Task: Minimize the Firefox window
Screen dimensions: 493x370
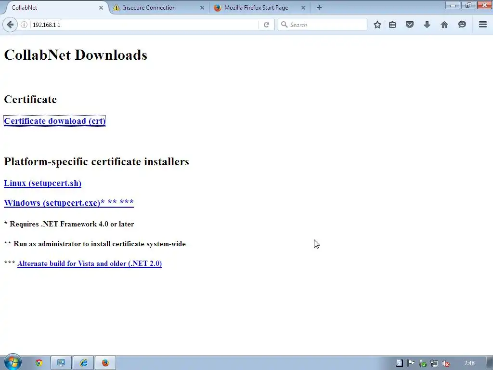Action: point(453,5)
